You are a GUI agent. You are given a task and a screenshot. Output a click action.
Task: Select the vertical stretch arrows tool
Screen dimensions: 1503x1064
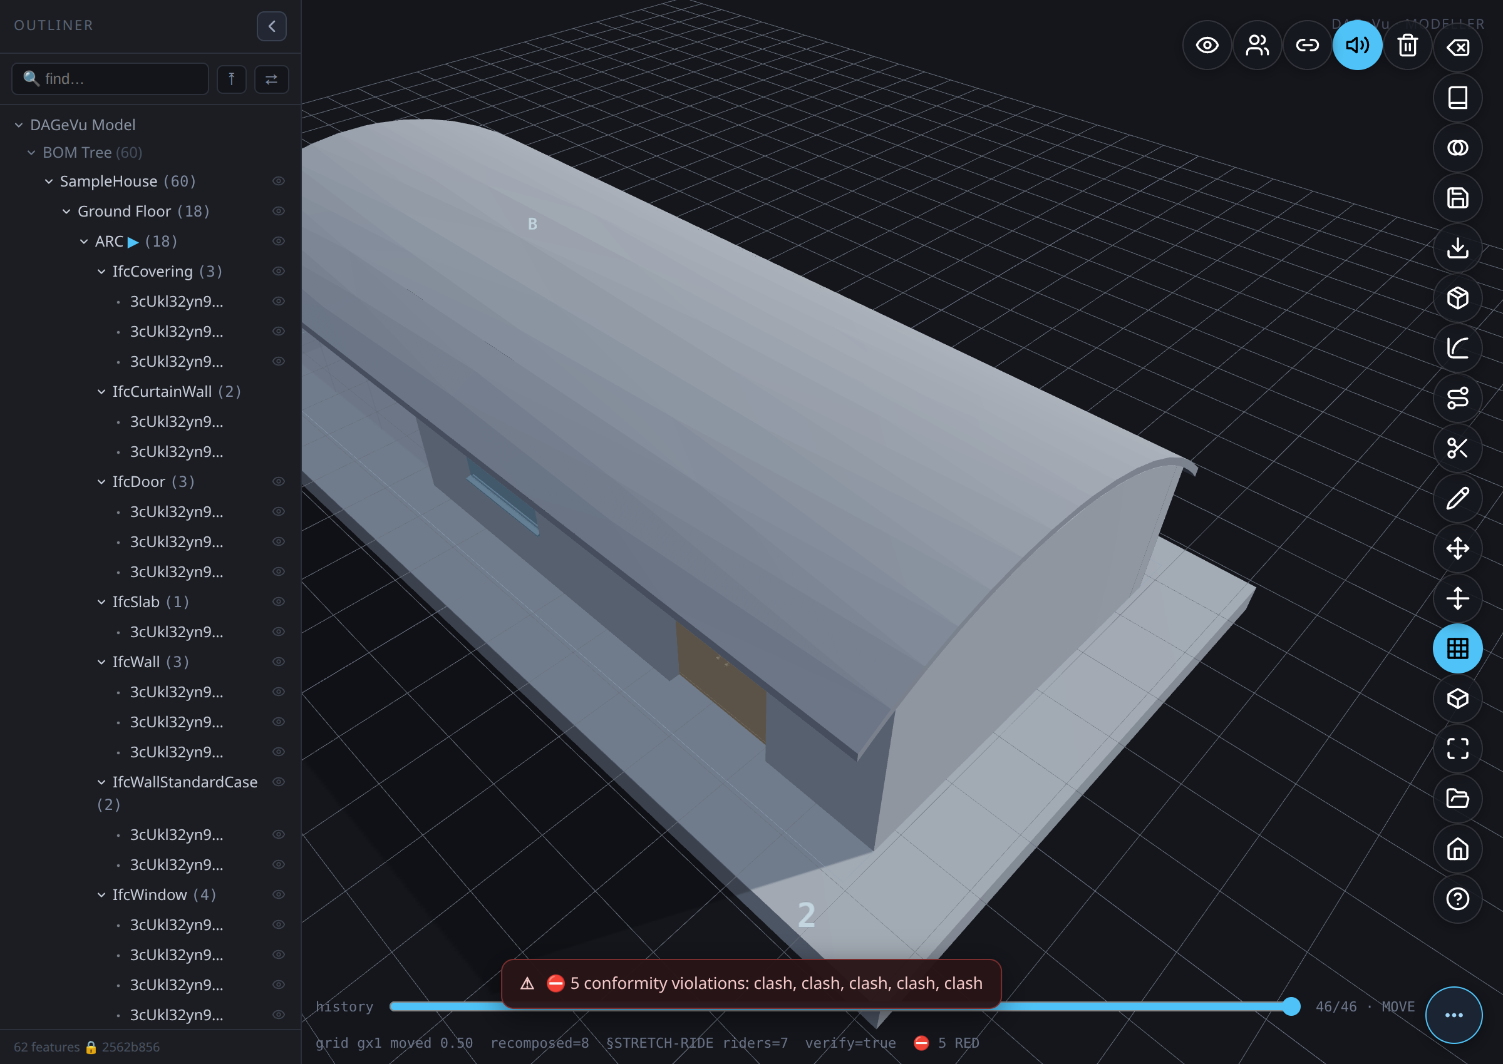pyautogui.click(x=1457, y=598)
